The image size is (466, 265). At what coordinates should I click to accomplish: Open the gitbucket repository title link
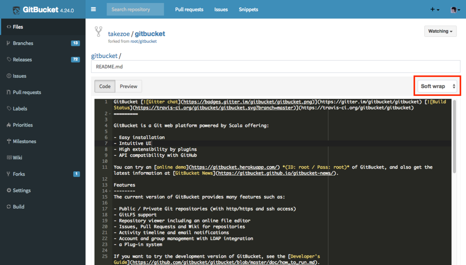pyautogui.click(x=150, y=34)
